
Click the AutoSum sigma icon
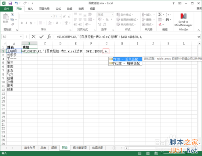(160, 15)
